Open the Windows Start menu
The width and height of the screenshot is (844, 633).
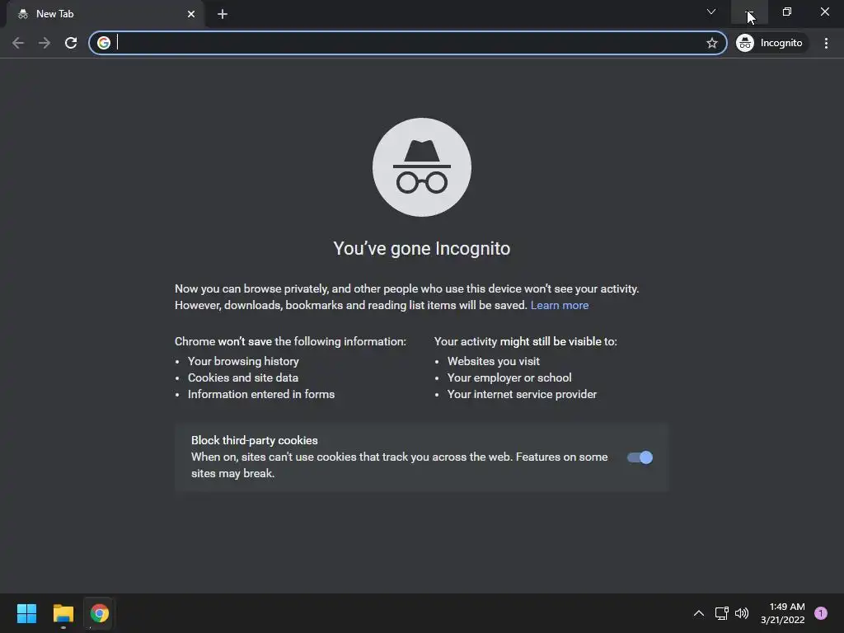pyautogui.click(x=26, y=613)
